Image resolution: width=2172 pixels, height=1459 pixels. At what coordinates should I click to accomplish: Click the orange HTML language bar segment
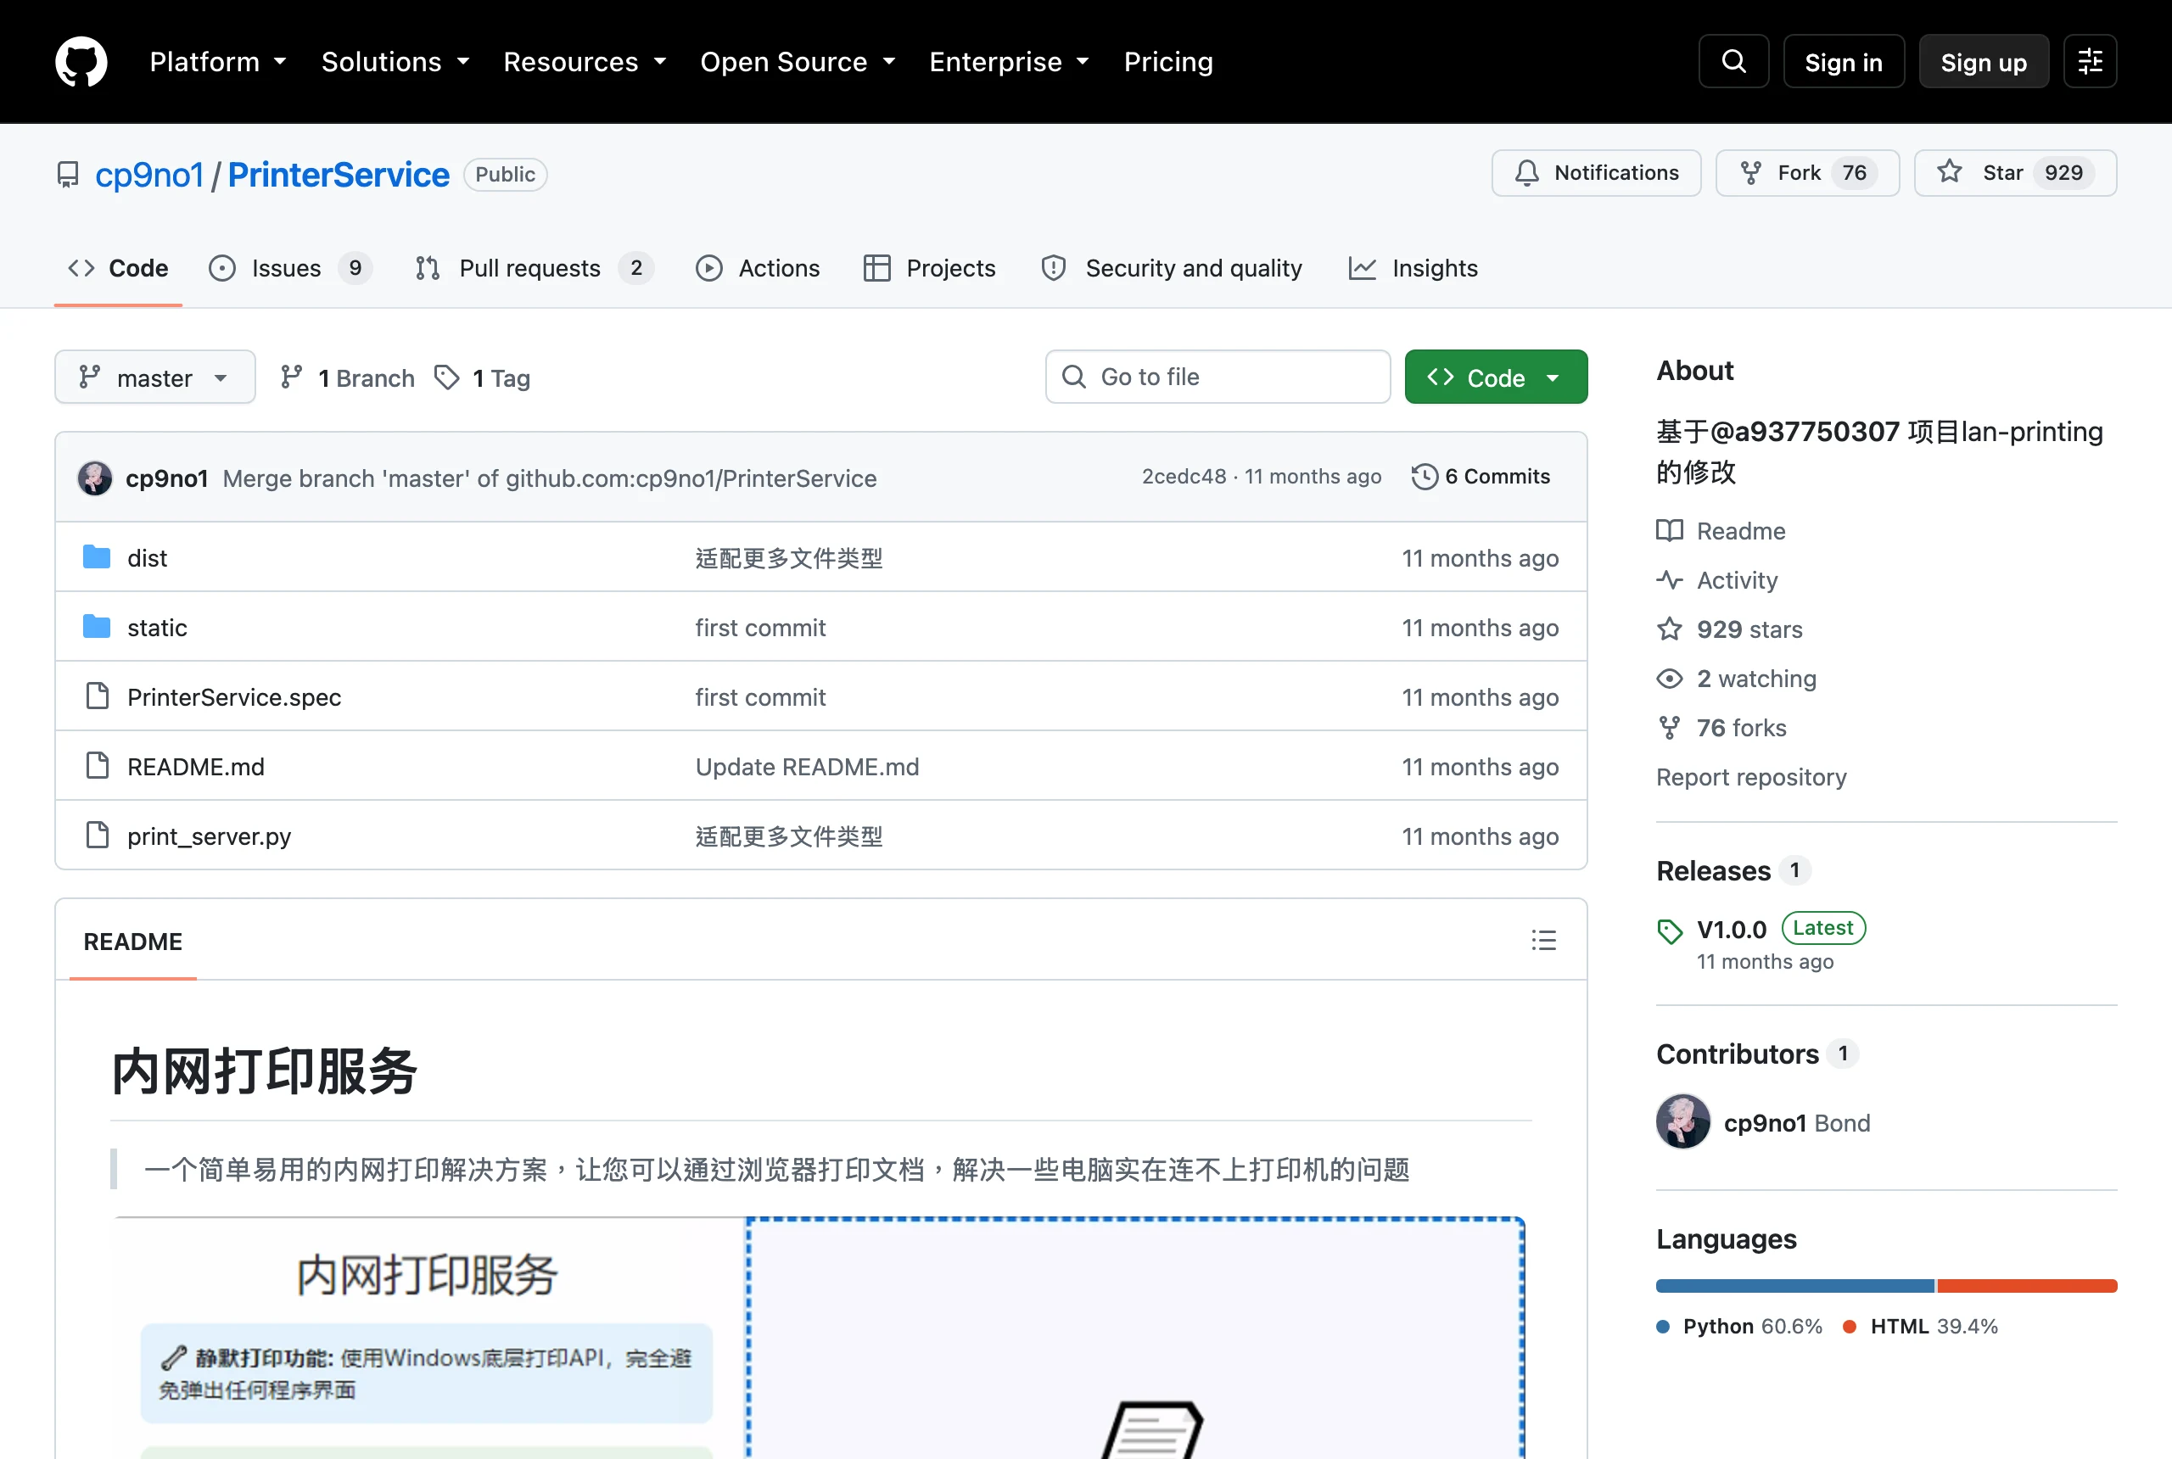click(x=2027, y=1286)
